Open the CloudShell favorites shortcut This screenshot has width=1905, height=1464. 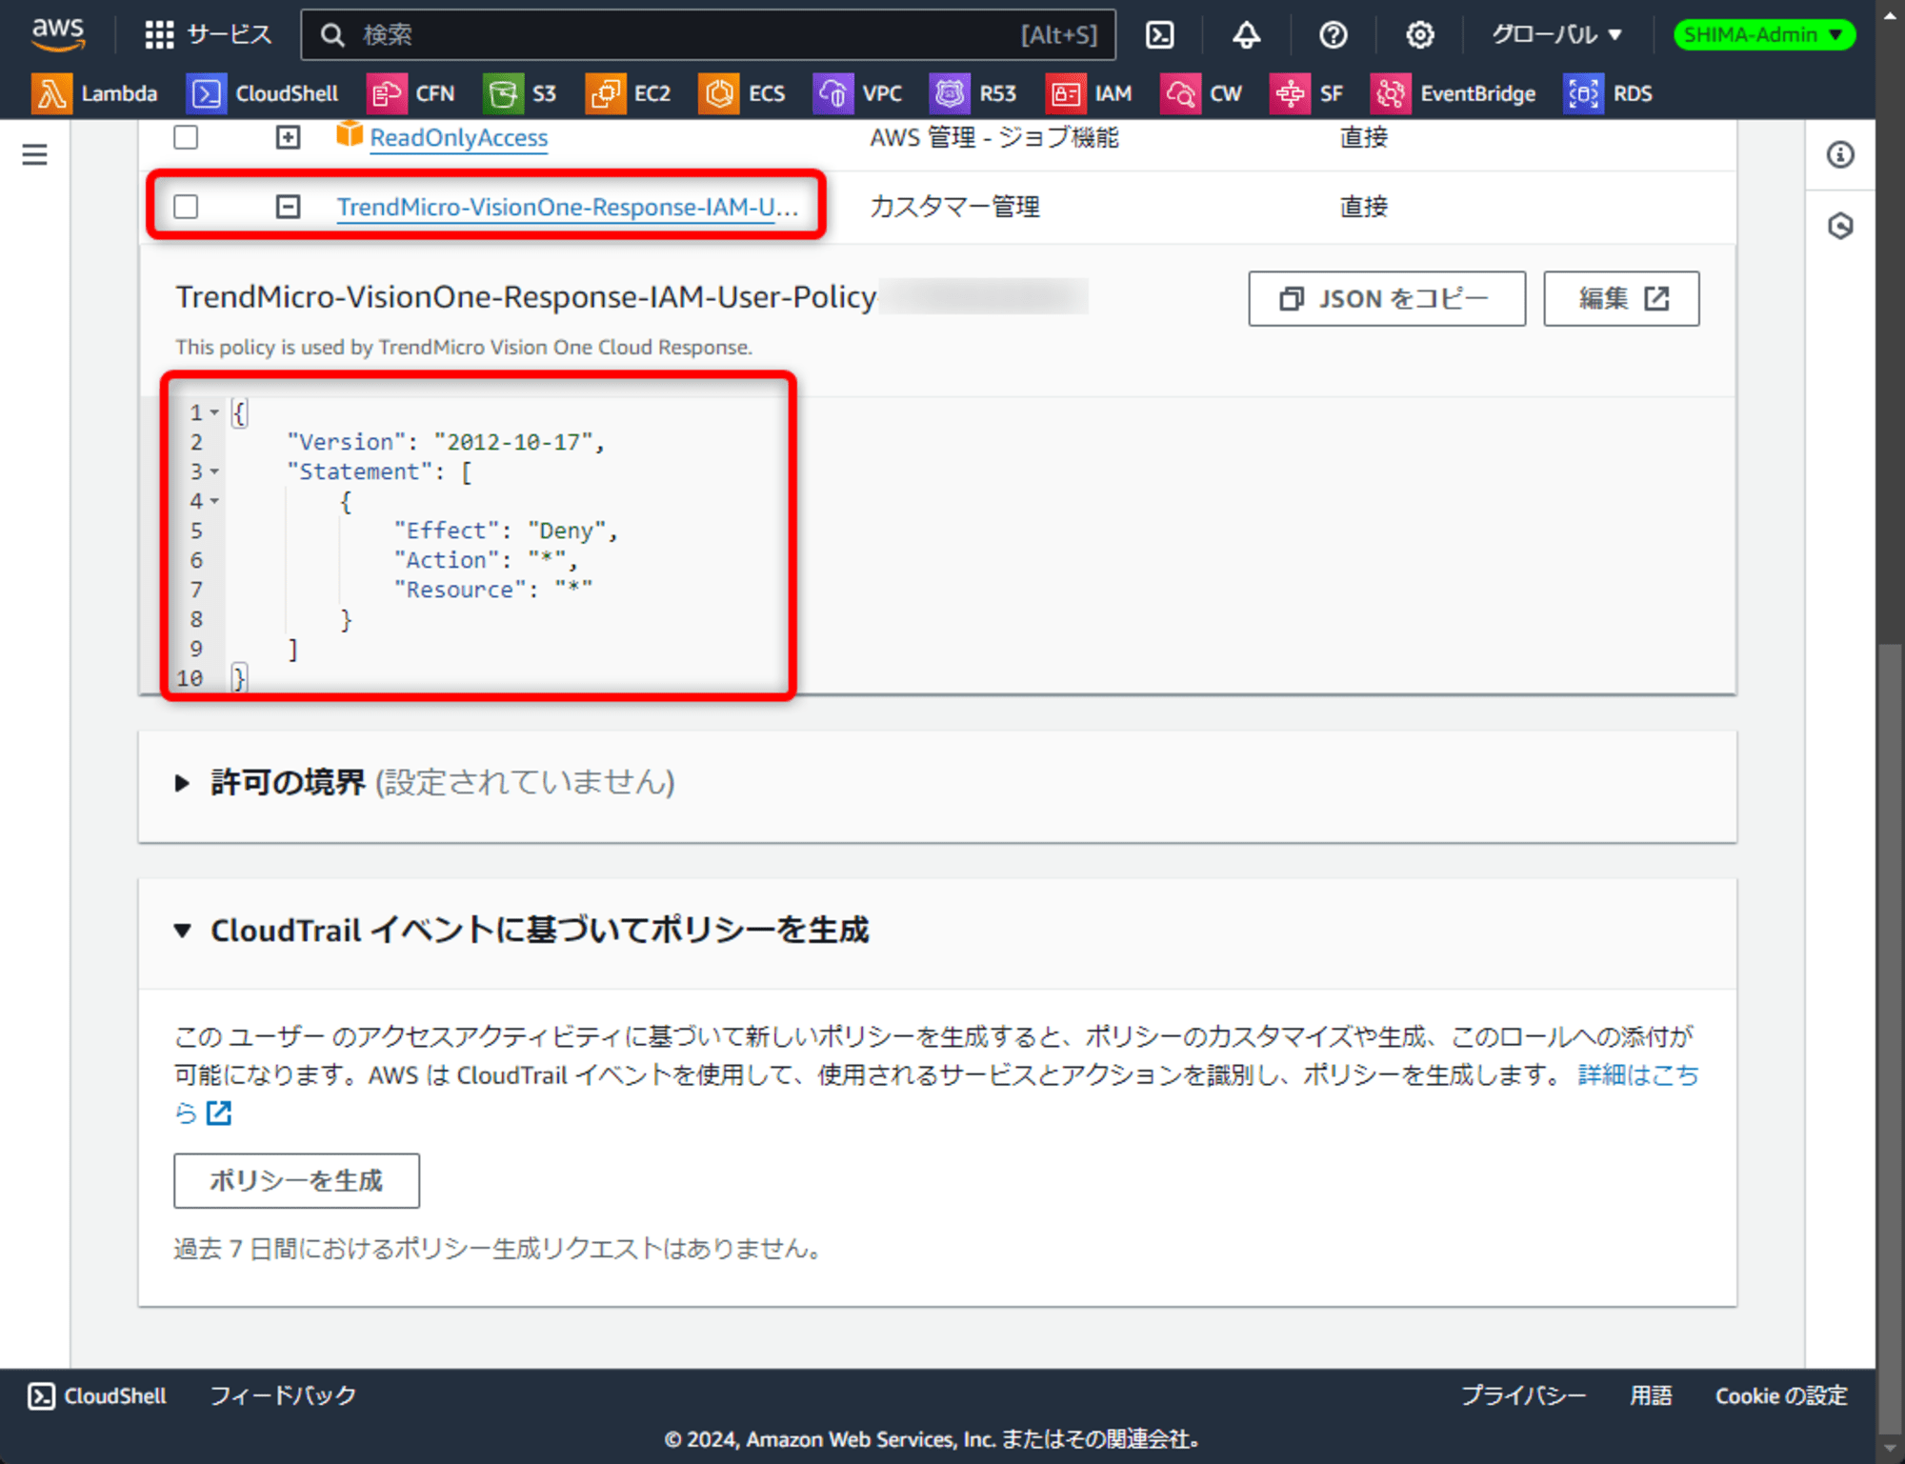tap(263, 93)
